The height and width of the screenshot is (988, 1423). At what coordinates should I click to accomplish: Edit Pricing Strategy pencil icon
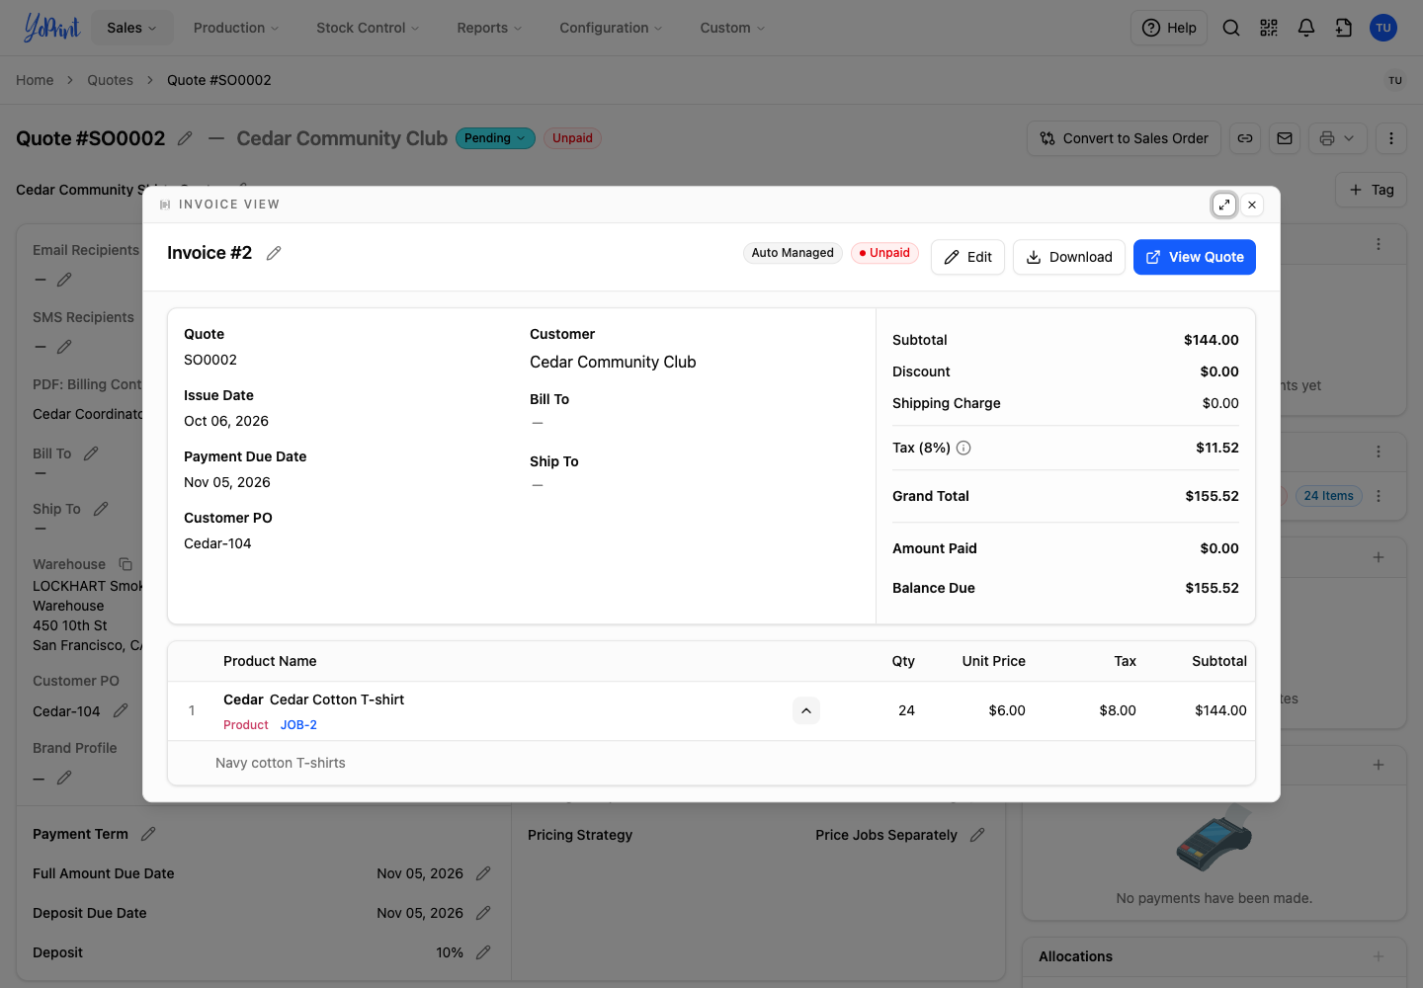(977, 835)
